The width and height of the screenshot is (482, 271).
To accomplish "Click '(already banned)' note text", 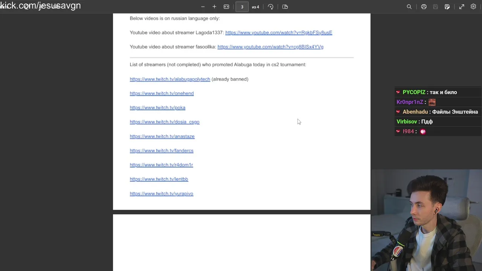I will (230, 79).
